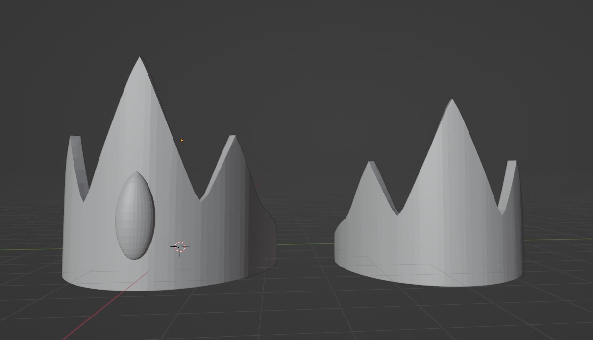Click the 3D cursor crosshair
The image size is (593, 340).
click(180, 246)
